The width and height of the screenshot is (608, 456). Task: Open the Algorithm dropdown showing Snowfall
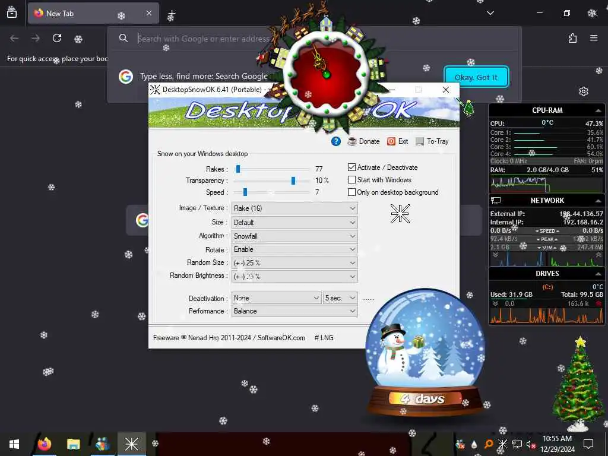tap(294, 236)
